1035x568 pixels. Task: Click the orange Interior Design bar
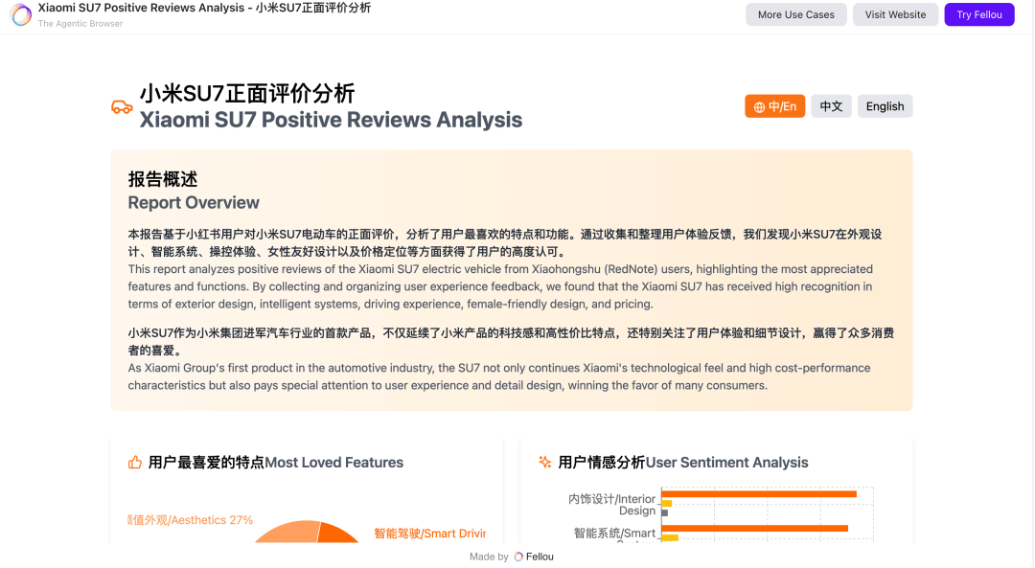759,494
